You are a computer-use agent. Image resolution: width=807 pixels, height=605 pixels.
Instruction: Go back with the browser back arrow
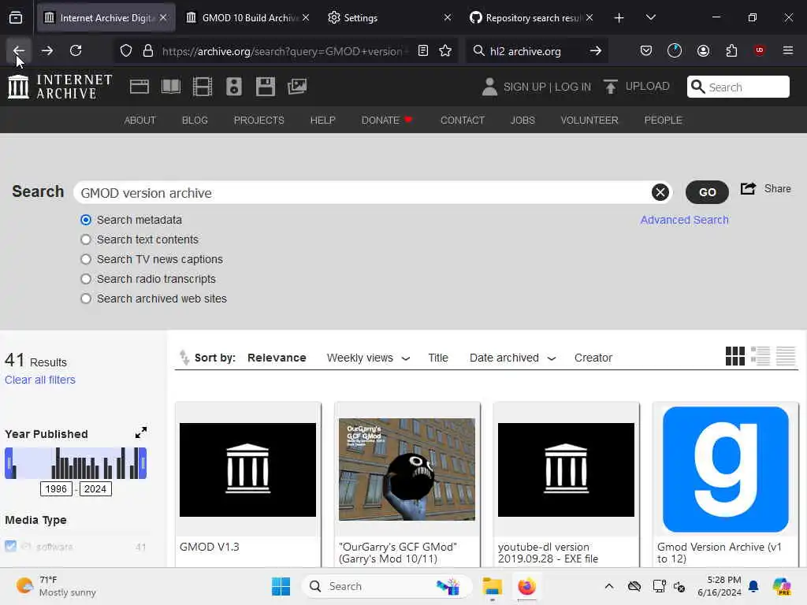(19, 50)
